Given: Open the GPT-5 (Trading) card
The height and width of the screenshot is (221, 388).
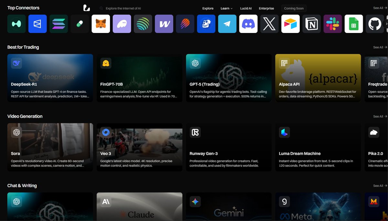Looking at the screenshot, I should click(229, 78).
